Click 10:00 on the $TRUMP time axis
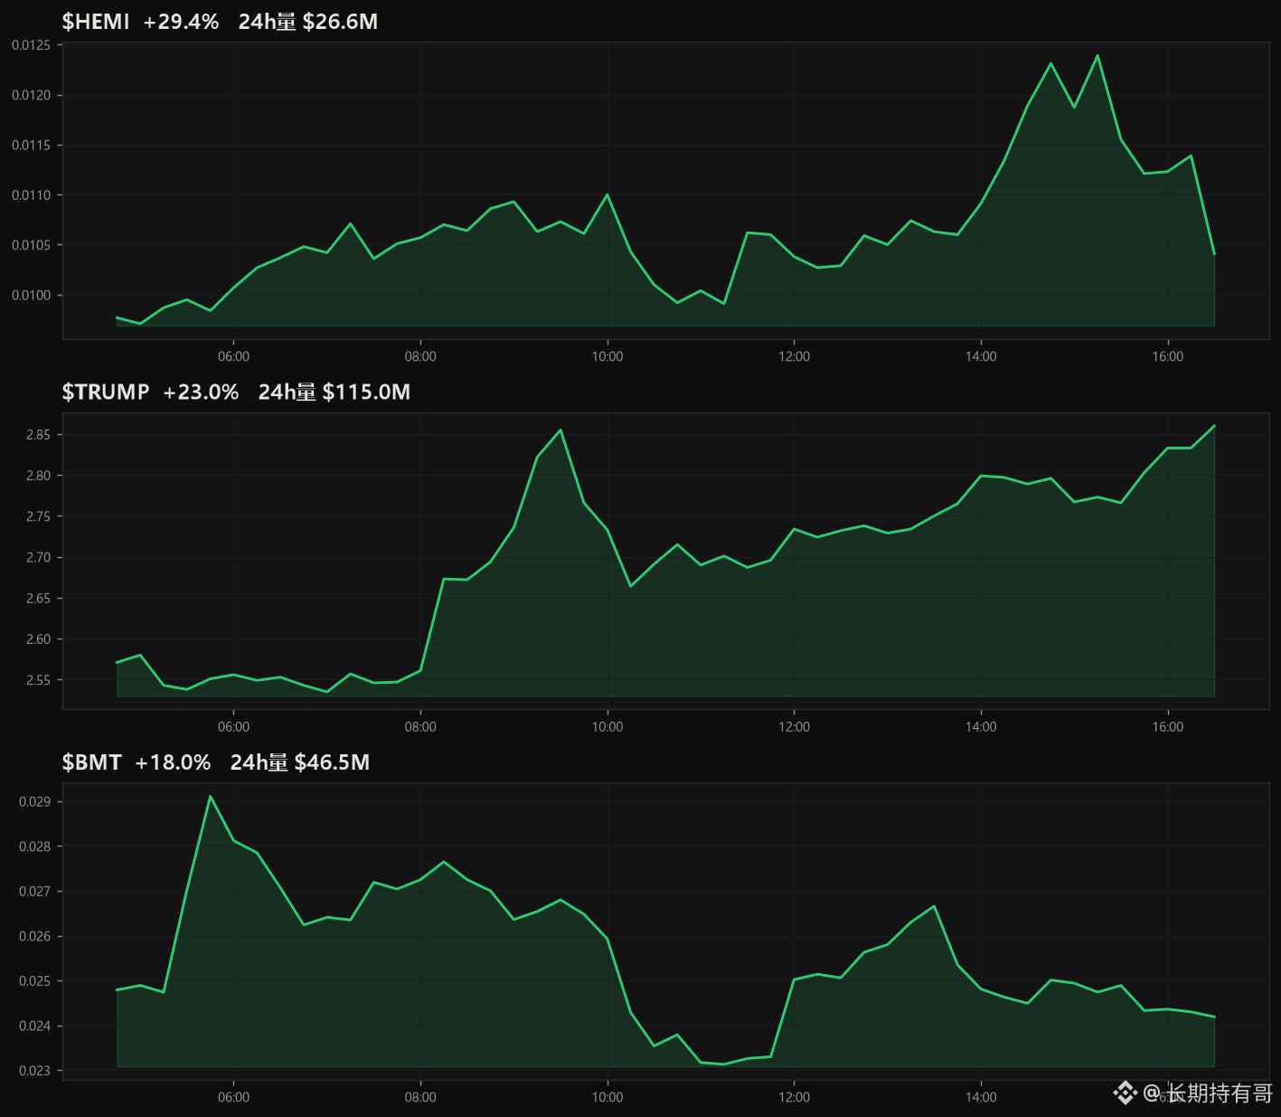The width and height of the screenshot is (1281, 1117). pos(608,727)
